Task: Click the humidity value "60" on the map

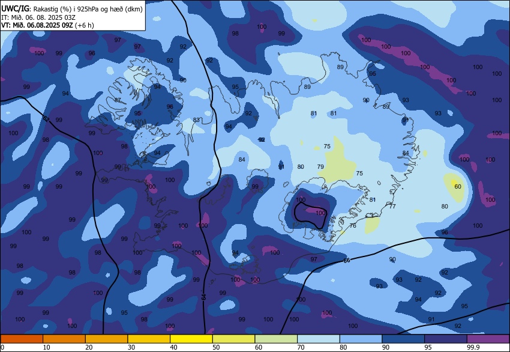Action: (x=458, y=187)
